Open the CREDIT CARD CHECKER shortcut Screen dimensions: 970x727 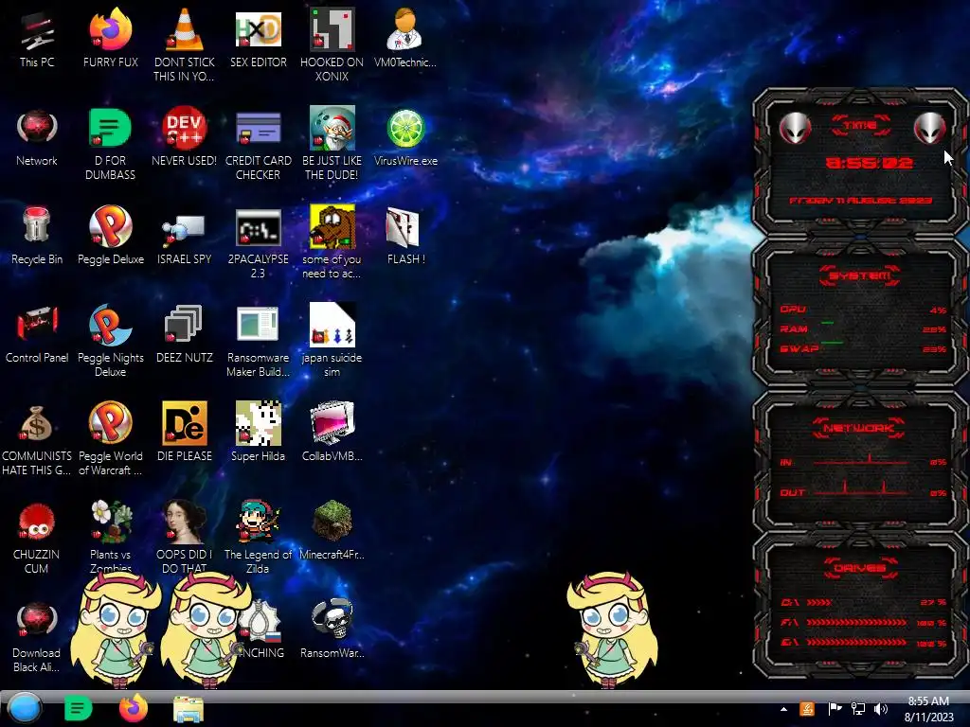click(258, 144)
